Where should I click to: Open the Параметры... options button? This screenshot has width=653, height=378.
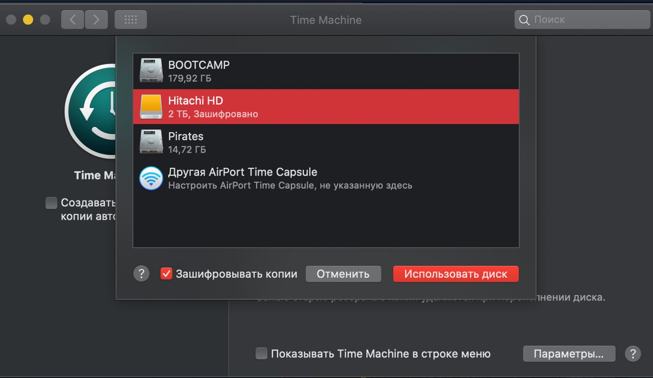click(x=569, y=354)
